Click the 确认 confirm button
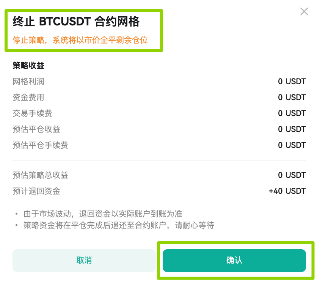 click(x=234, y=260)
